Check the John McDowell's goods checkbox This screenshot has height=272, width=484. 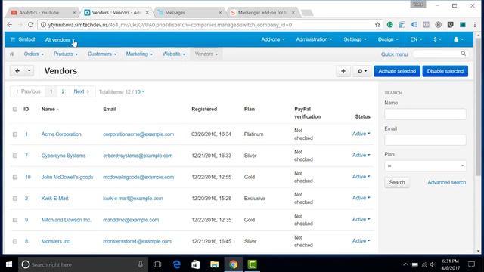[x=15, y=177]
